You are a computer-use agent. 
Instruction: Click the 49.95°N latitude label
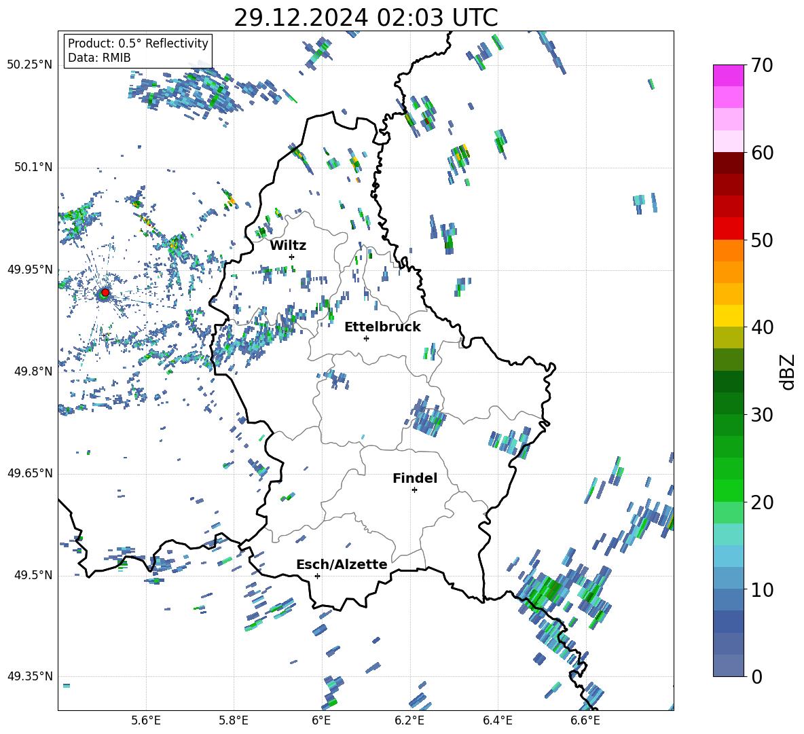(30, 269)
